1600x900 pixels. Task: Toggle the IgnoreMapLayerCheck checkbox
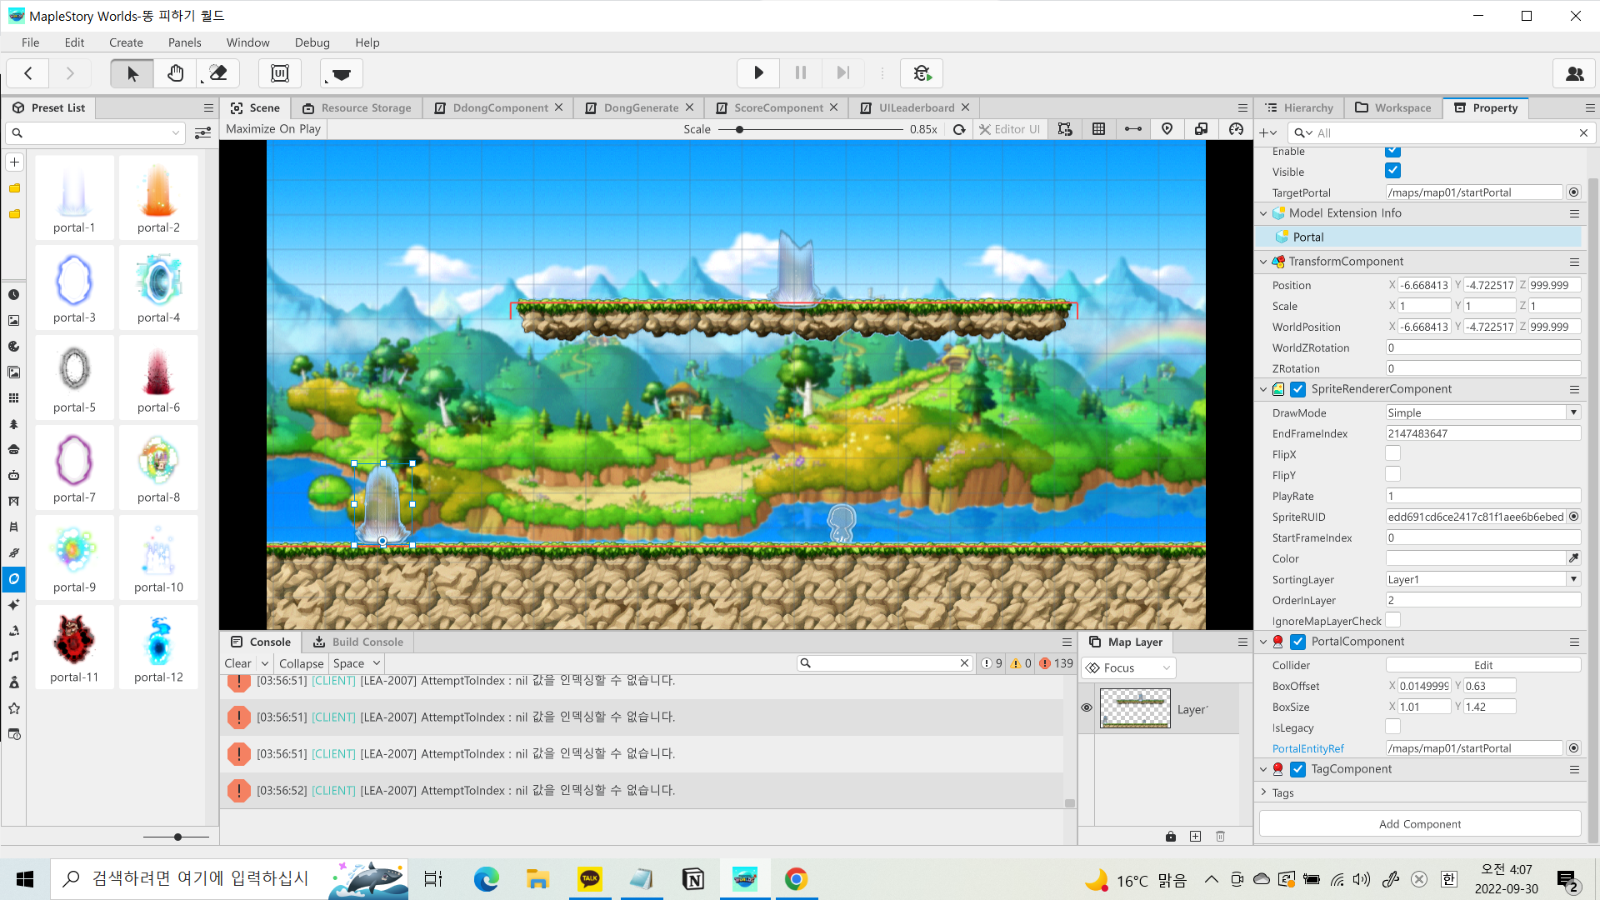(x=1392, y=620)
